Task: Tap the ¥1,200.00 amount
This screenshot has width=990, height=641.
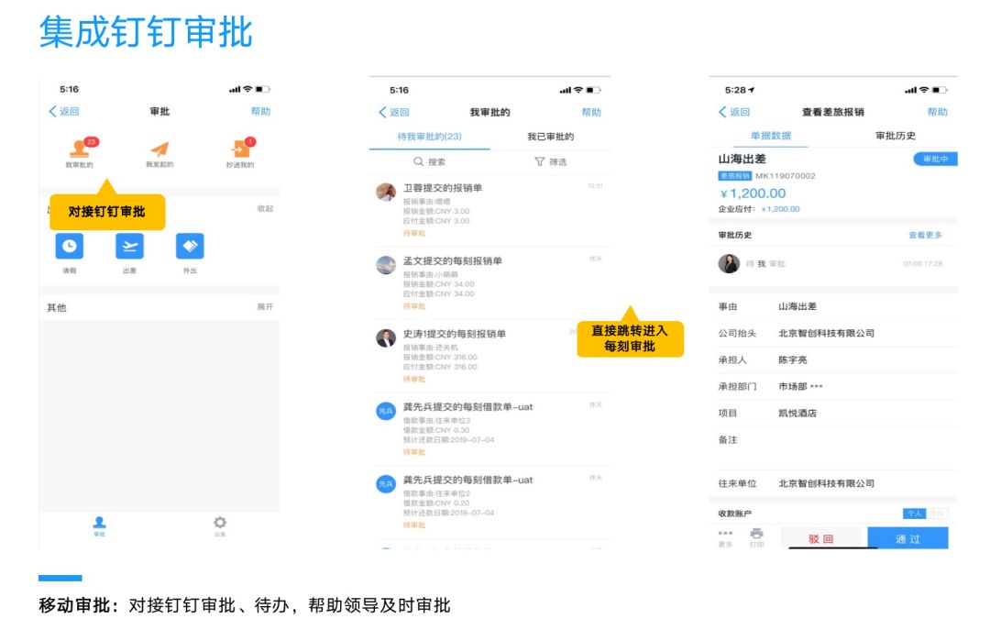Action: coord(753,193)
